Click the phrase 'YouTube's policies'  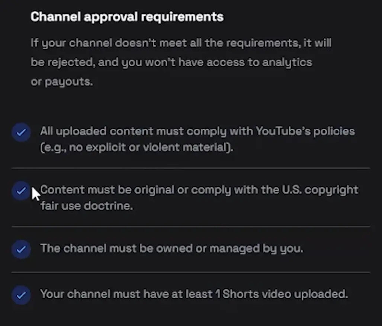[x=305, y=131]
